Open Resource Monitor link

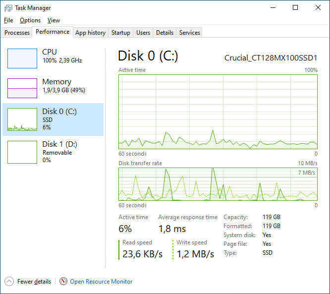pyautogui.click(x=101, y=282)
